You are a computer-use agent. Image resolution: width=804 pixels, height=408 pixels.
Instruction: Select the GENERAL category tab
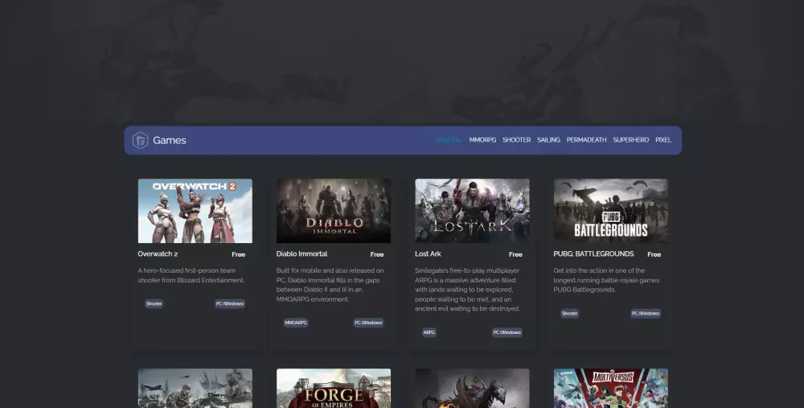[449, 139]
